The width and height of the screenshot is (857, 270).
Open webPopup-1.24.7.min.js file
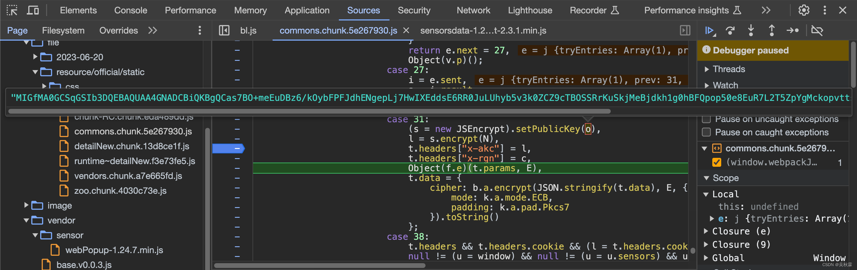click(x=114, y=250)
